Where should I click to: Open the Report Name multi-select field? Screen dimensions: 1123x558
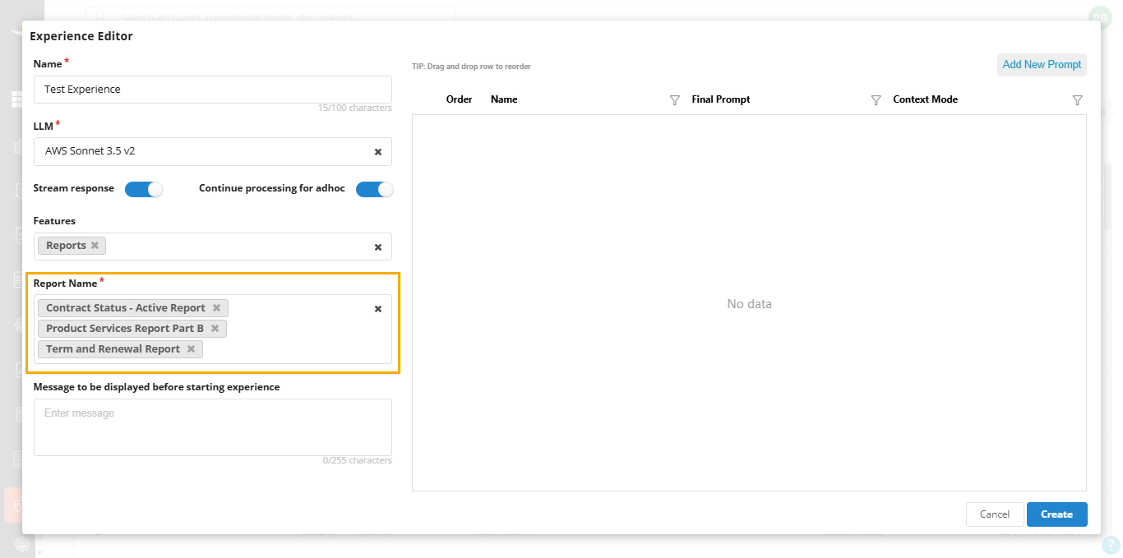[x=213, y=329]
